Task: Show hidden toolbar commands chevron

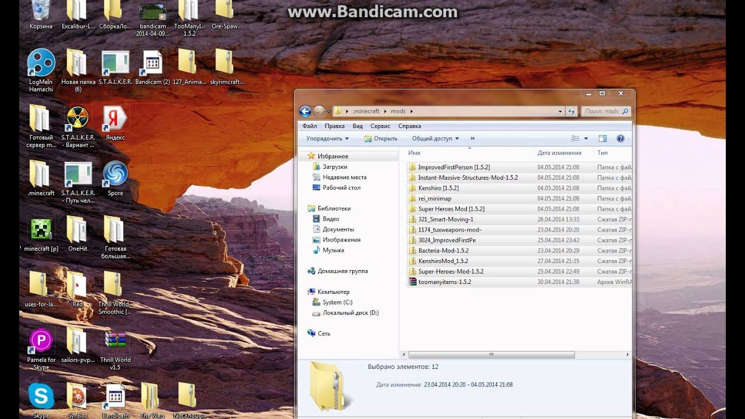Action: [x=472, y=139]
